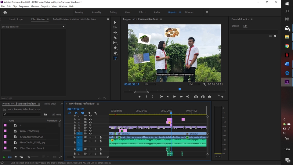The width and height of the screenshot is (293, 165).
Task: Click Mark Out button
Action: 153,97
